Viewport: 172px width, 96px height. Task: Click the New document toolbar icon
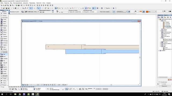coord(2,8)
